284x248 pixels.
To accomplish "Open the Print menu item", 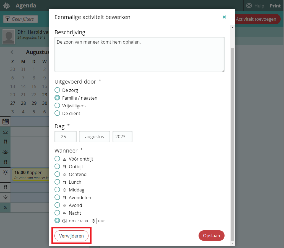I will click(x=275, y=6).
